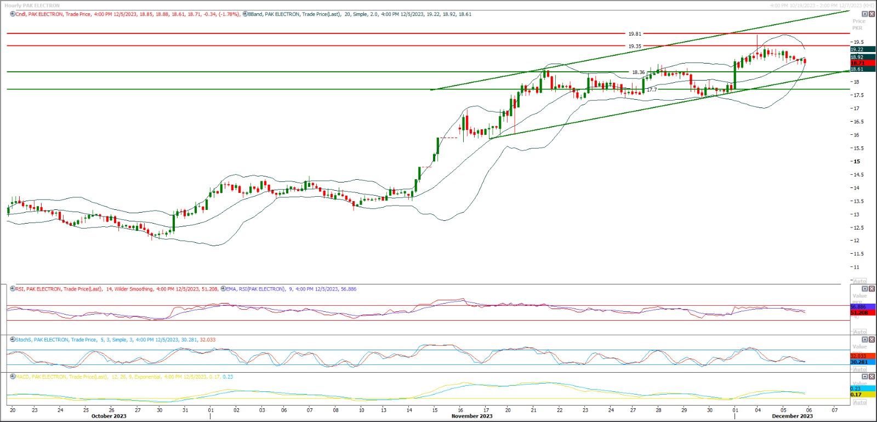Maximize the main price chart panel
This screenshot has height=422, width=877.
865,14
